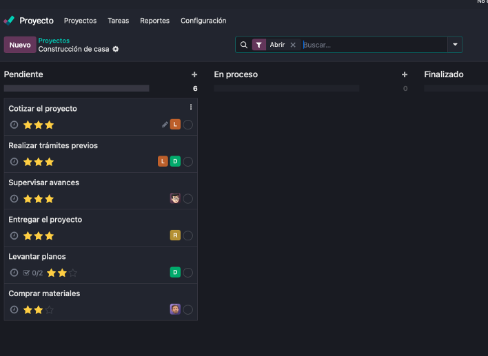Set third star on Comprar materiales
This screenshot has height=356, width=488.
[x=50, y=310]
